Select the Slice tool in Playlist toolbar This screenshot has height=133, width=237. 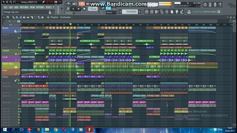[x=32, y=17]
